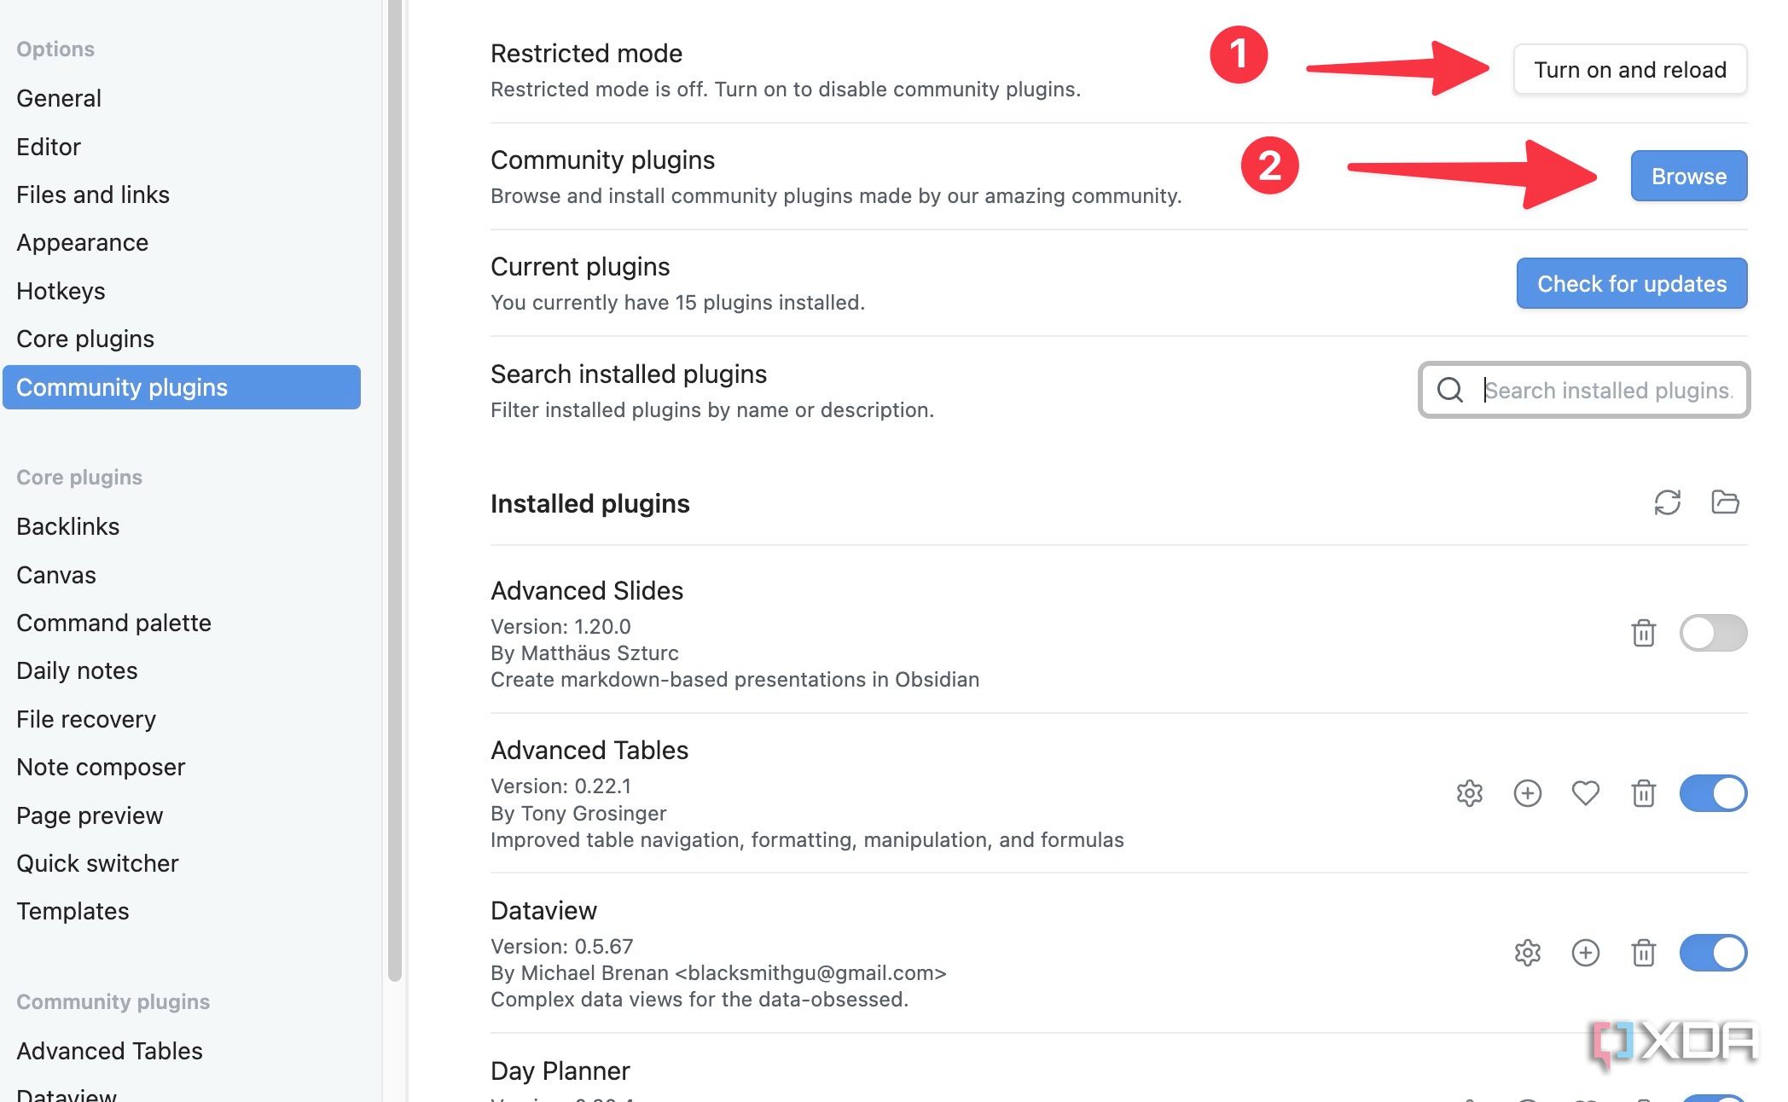
Task: Open settings for Advanced Tables plugin
Action: (x=1469, y=793)
